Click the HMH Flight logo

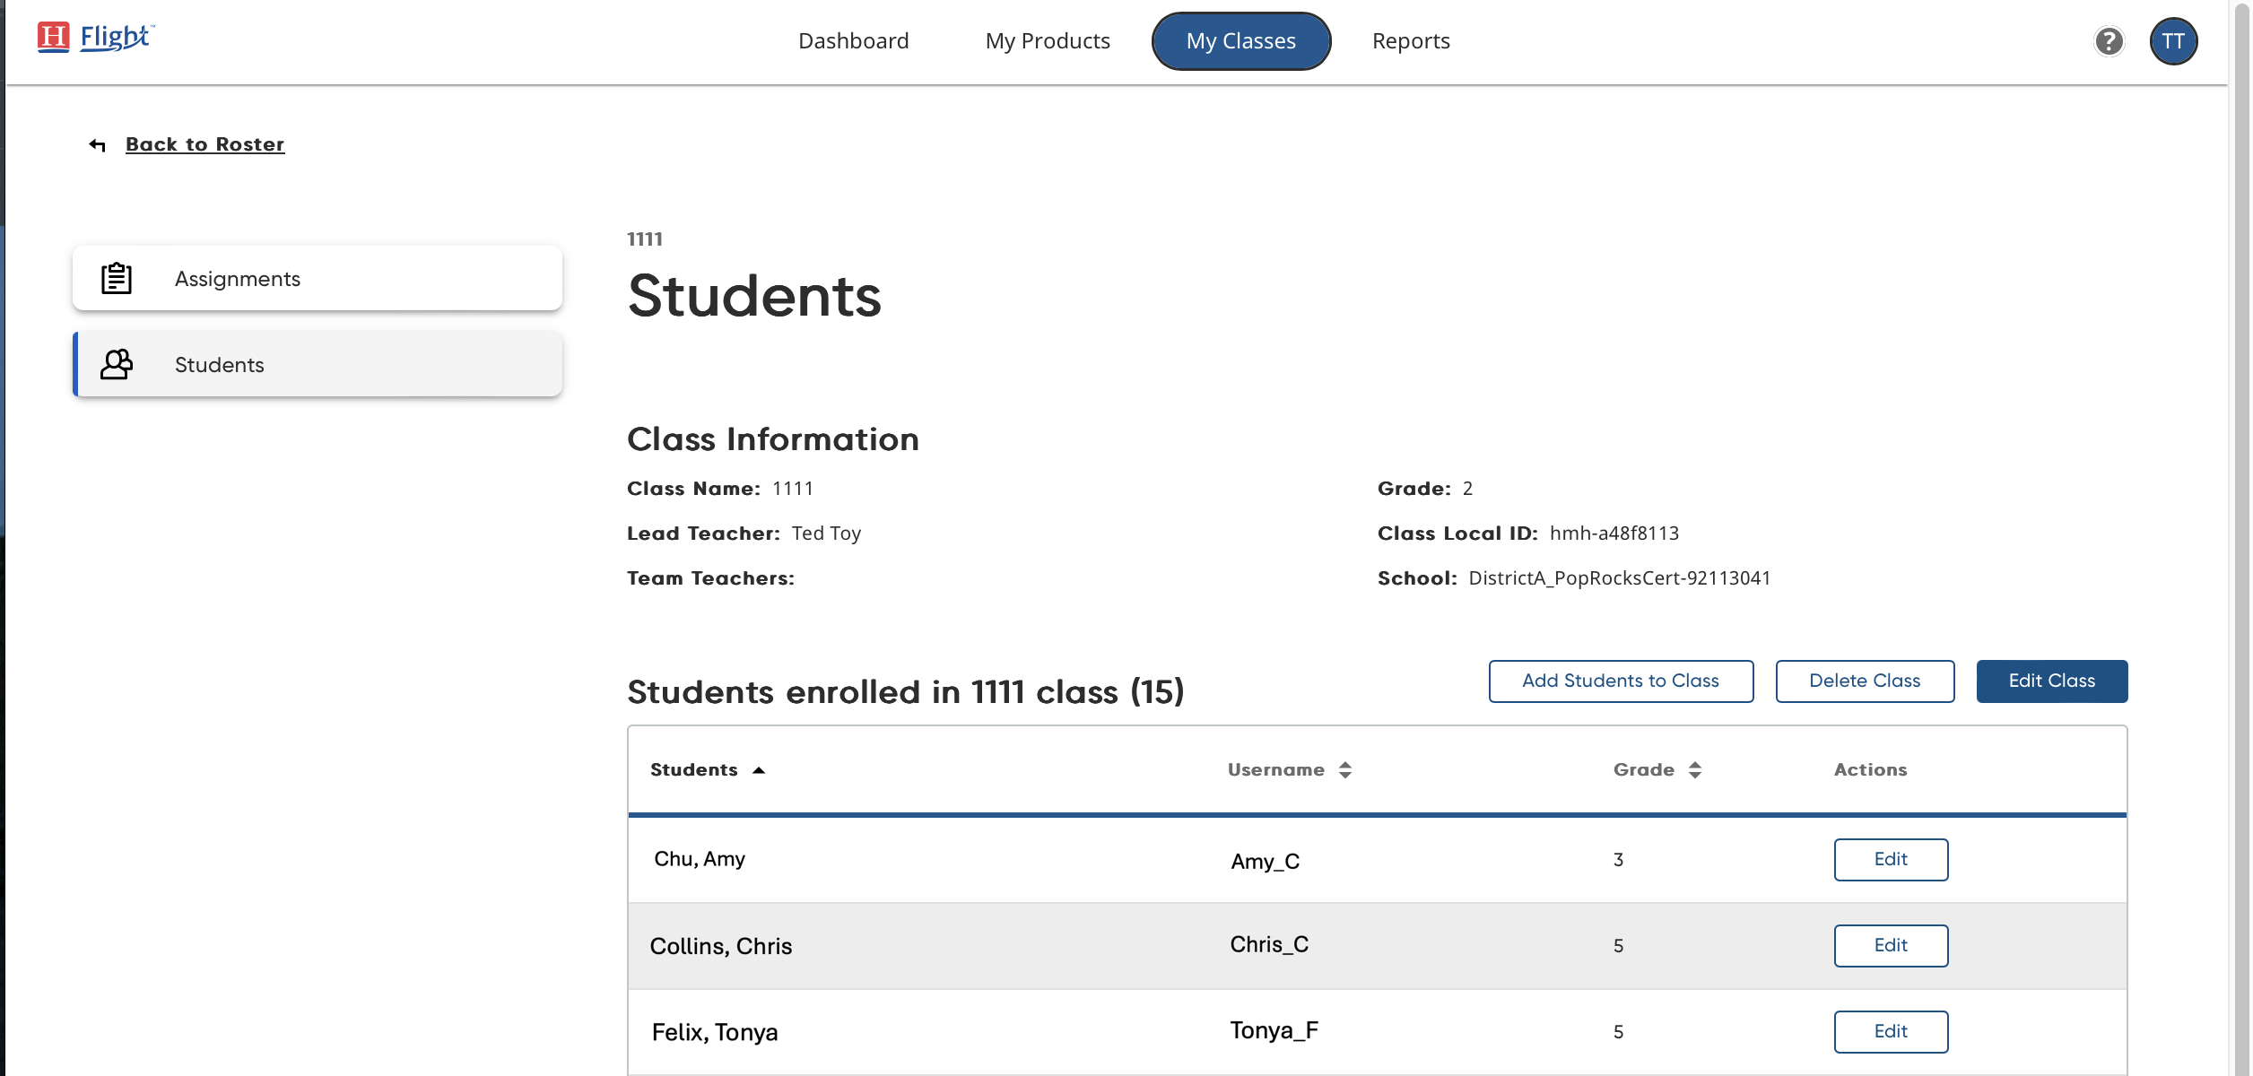(x=94, y=38)
